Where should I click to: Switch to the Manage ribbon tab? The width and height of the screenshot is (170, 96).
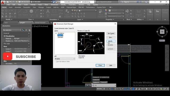pyautogui.click(x=41, y=7)
